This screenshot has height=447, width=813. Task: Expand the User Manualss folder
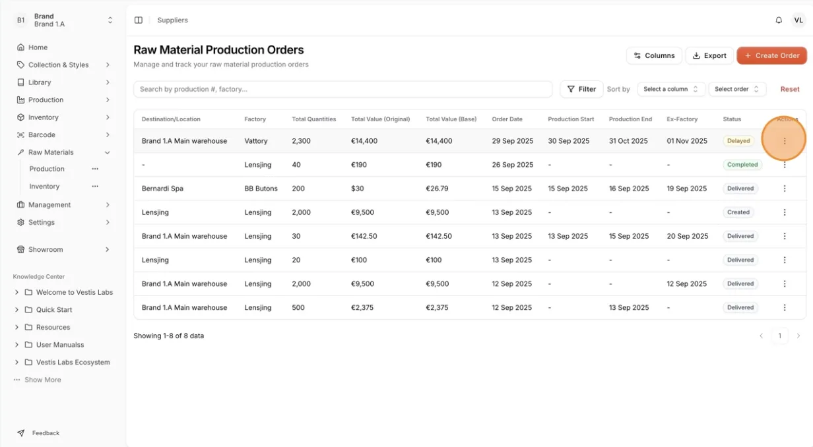16,345
